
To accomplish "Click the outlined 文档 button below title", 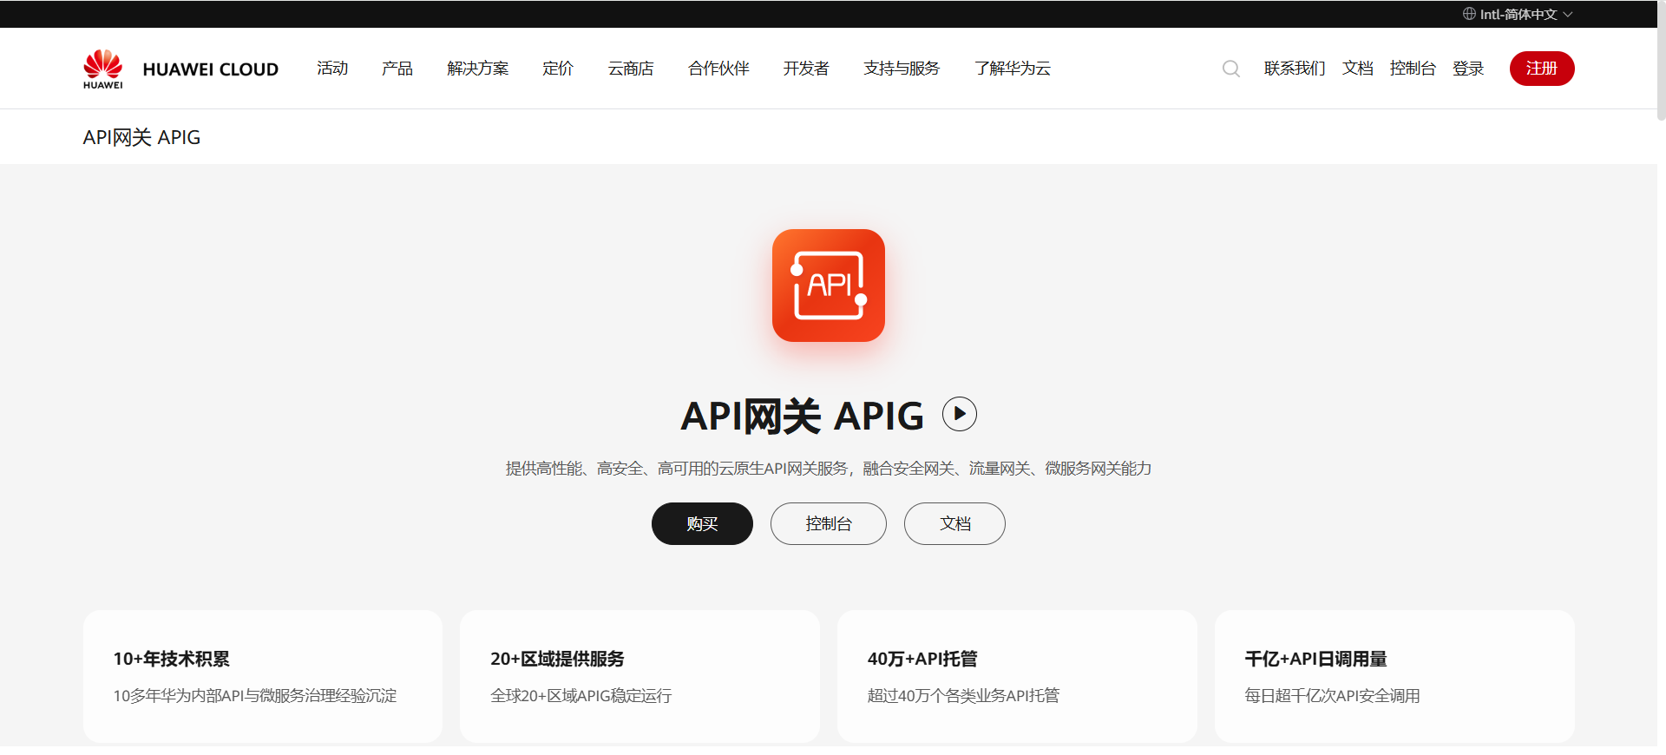I will pyautogui.click(x=954, y=524).
